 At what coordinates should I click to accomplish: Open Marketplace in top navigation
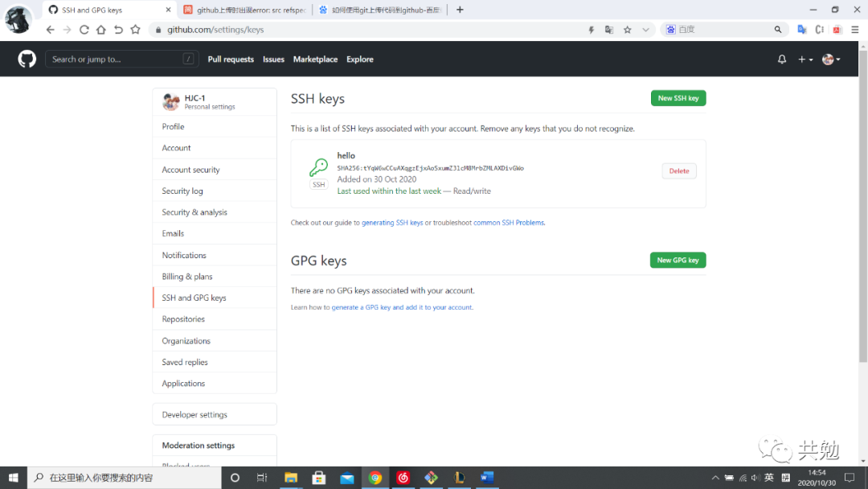click(x=315, y=60)
